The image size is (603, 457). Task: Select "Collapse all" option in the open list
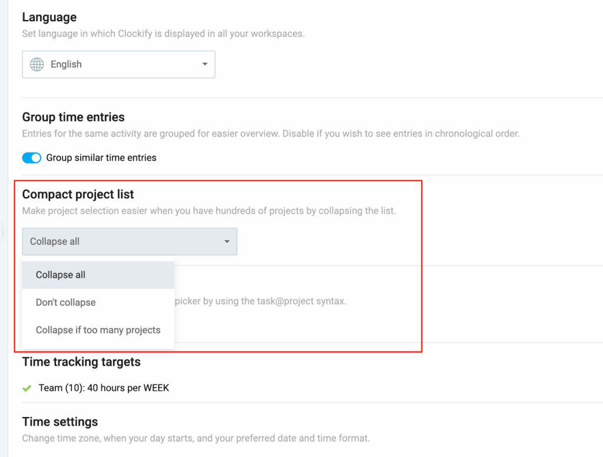61,275
